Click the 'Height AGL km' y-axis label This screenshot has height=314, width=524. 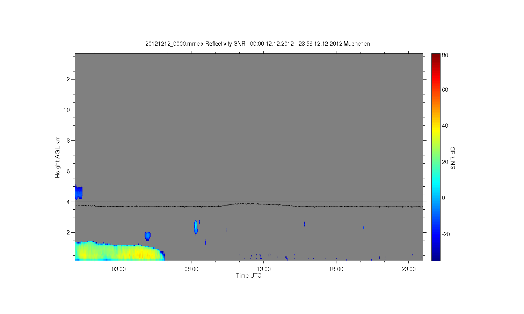point(58,157)
